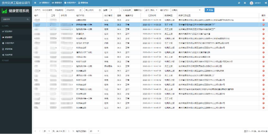Delete the record timed 14:47:06
This screenshot has width=268, height=134.
(263, 71)
